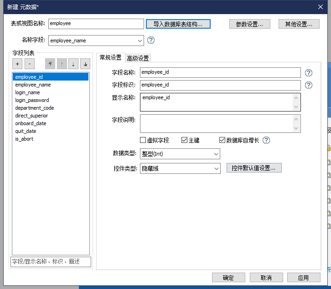
Task: Toggle the 数据库自增长 checkbox
Action: coord(222,140)
